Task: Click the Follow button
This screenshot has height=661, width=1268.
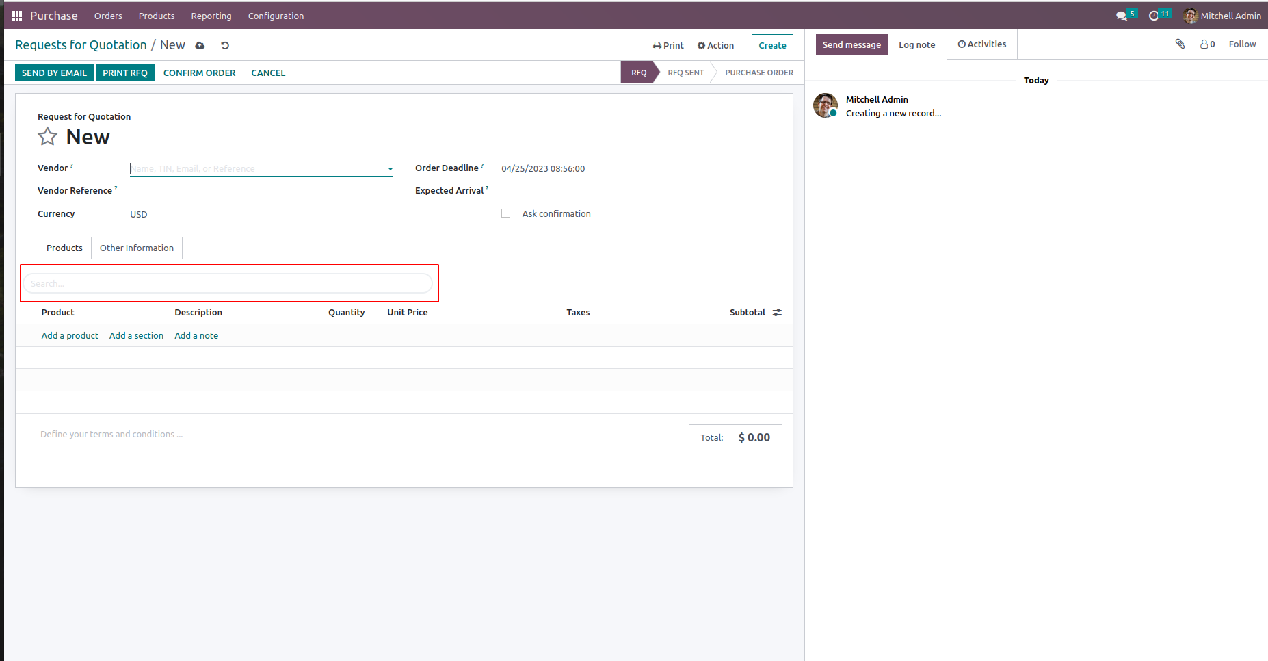Action: (x=1242, y=44)
